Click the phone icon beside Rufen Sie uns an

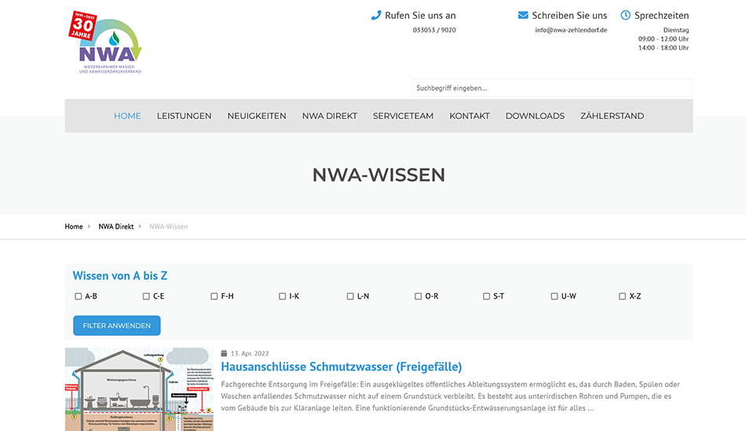pyautogui.click(x=376, y=15)
